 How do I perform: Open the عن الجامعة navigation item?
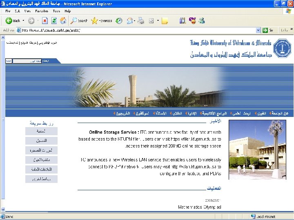pos(280,113)
